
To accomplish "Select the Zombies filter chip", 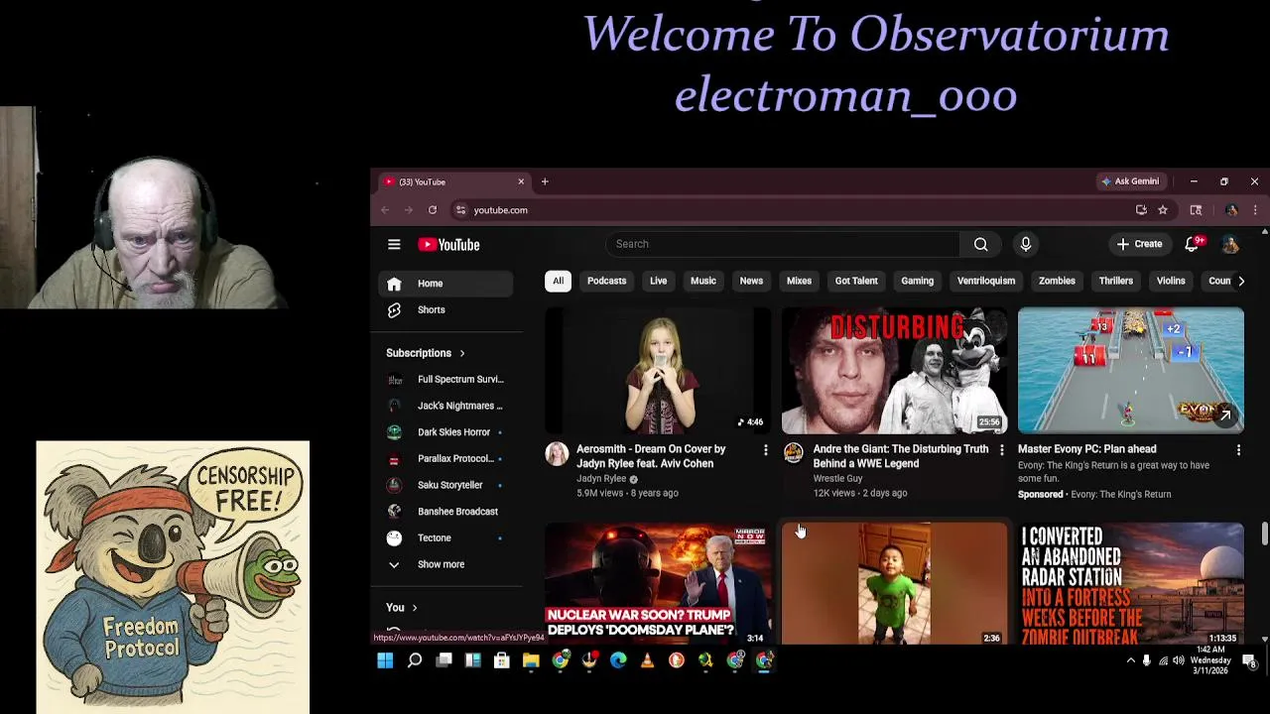I will tap(1057, 281).
